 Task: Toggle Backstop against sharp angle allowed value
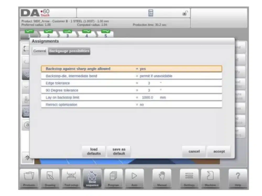143,69
